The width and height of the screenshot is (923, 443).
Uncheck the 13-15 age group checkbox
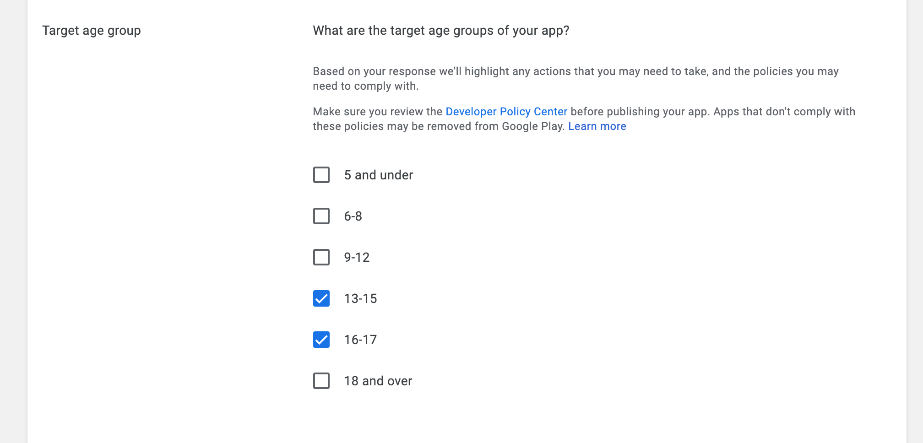321,298
